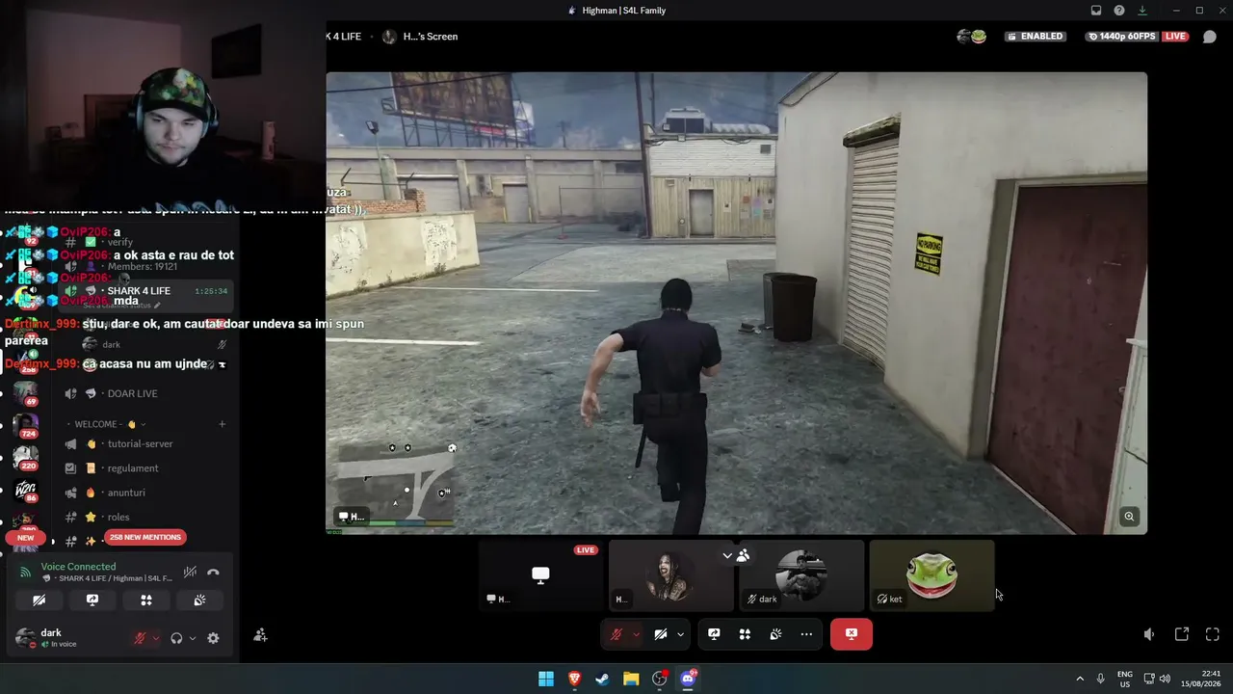The height and width of the screenshot is (694, 1233).
Task: Unmute microphone in user panel
Action: pyautogui.click(x=140, y=638)
